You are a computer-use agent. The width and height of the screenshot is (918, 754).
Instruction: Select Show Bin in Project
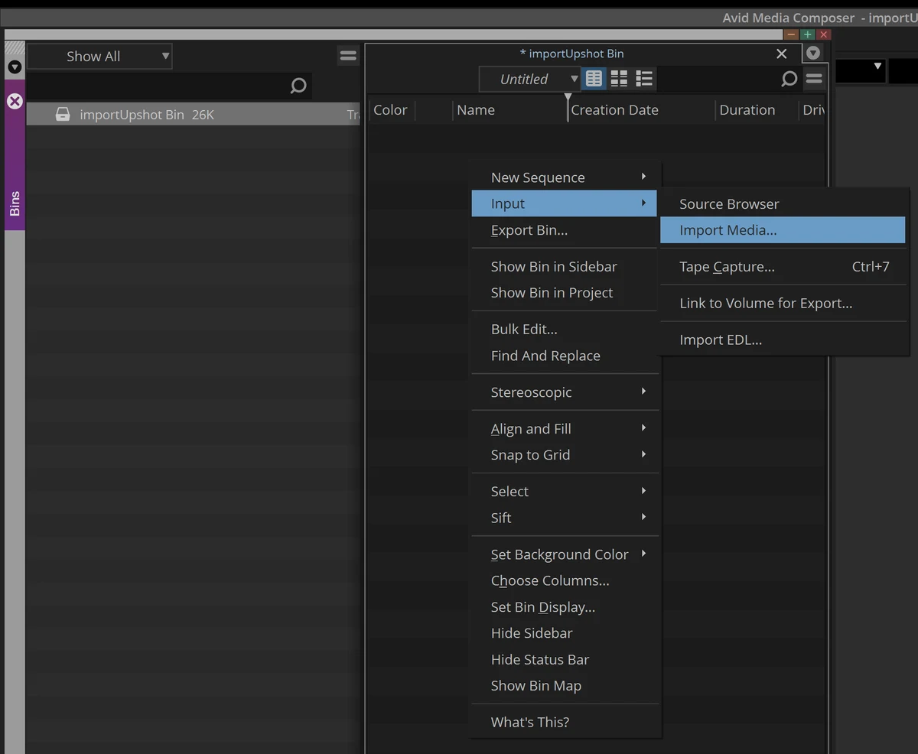coord(565,293)
